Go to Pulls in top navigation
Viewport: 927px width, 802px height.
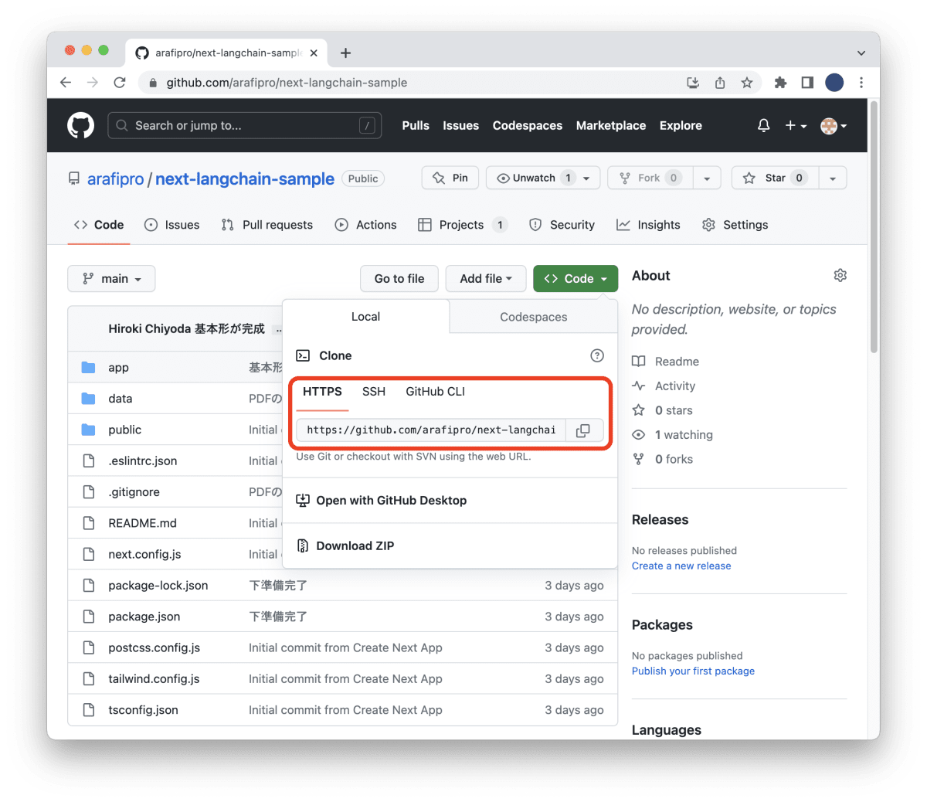pos(416,125)
